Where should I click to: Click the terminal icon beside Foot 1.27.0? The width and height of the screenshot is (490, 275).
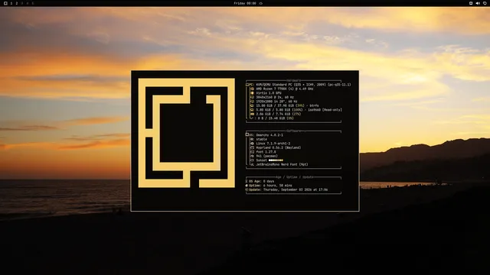[x=252, y=152]
